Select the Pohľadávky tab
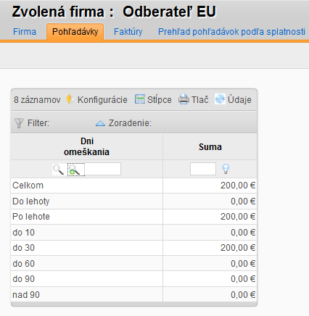 point(75,32)
